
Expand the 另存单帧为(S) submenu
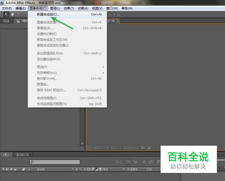tap(67, 73)
